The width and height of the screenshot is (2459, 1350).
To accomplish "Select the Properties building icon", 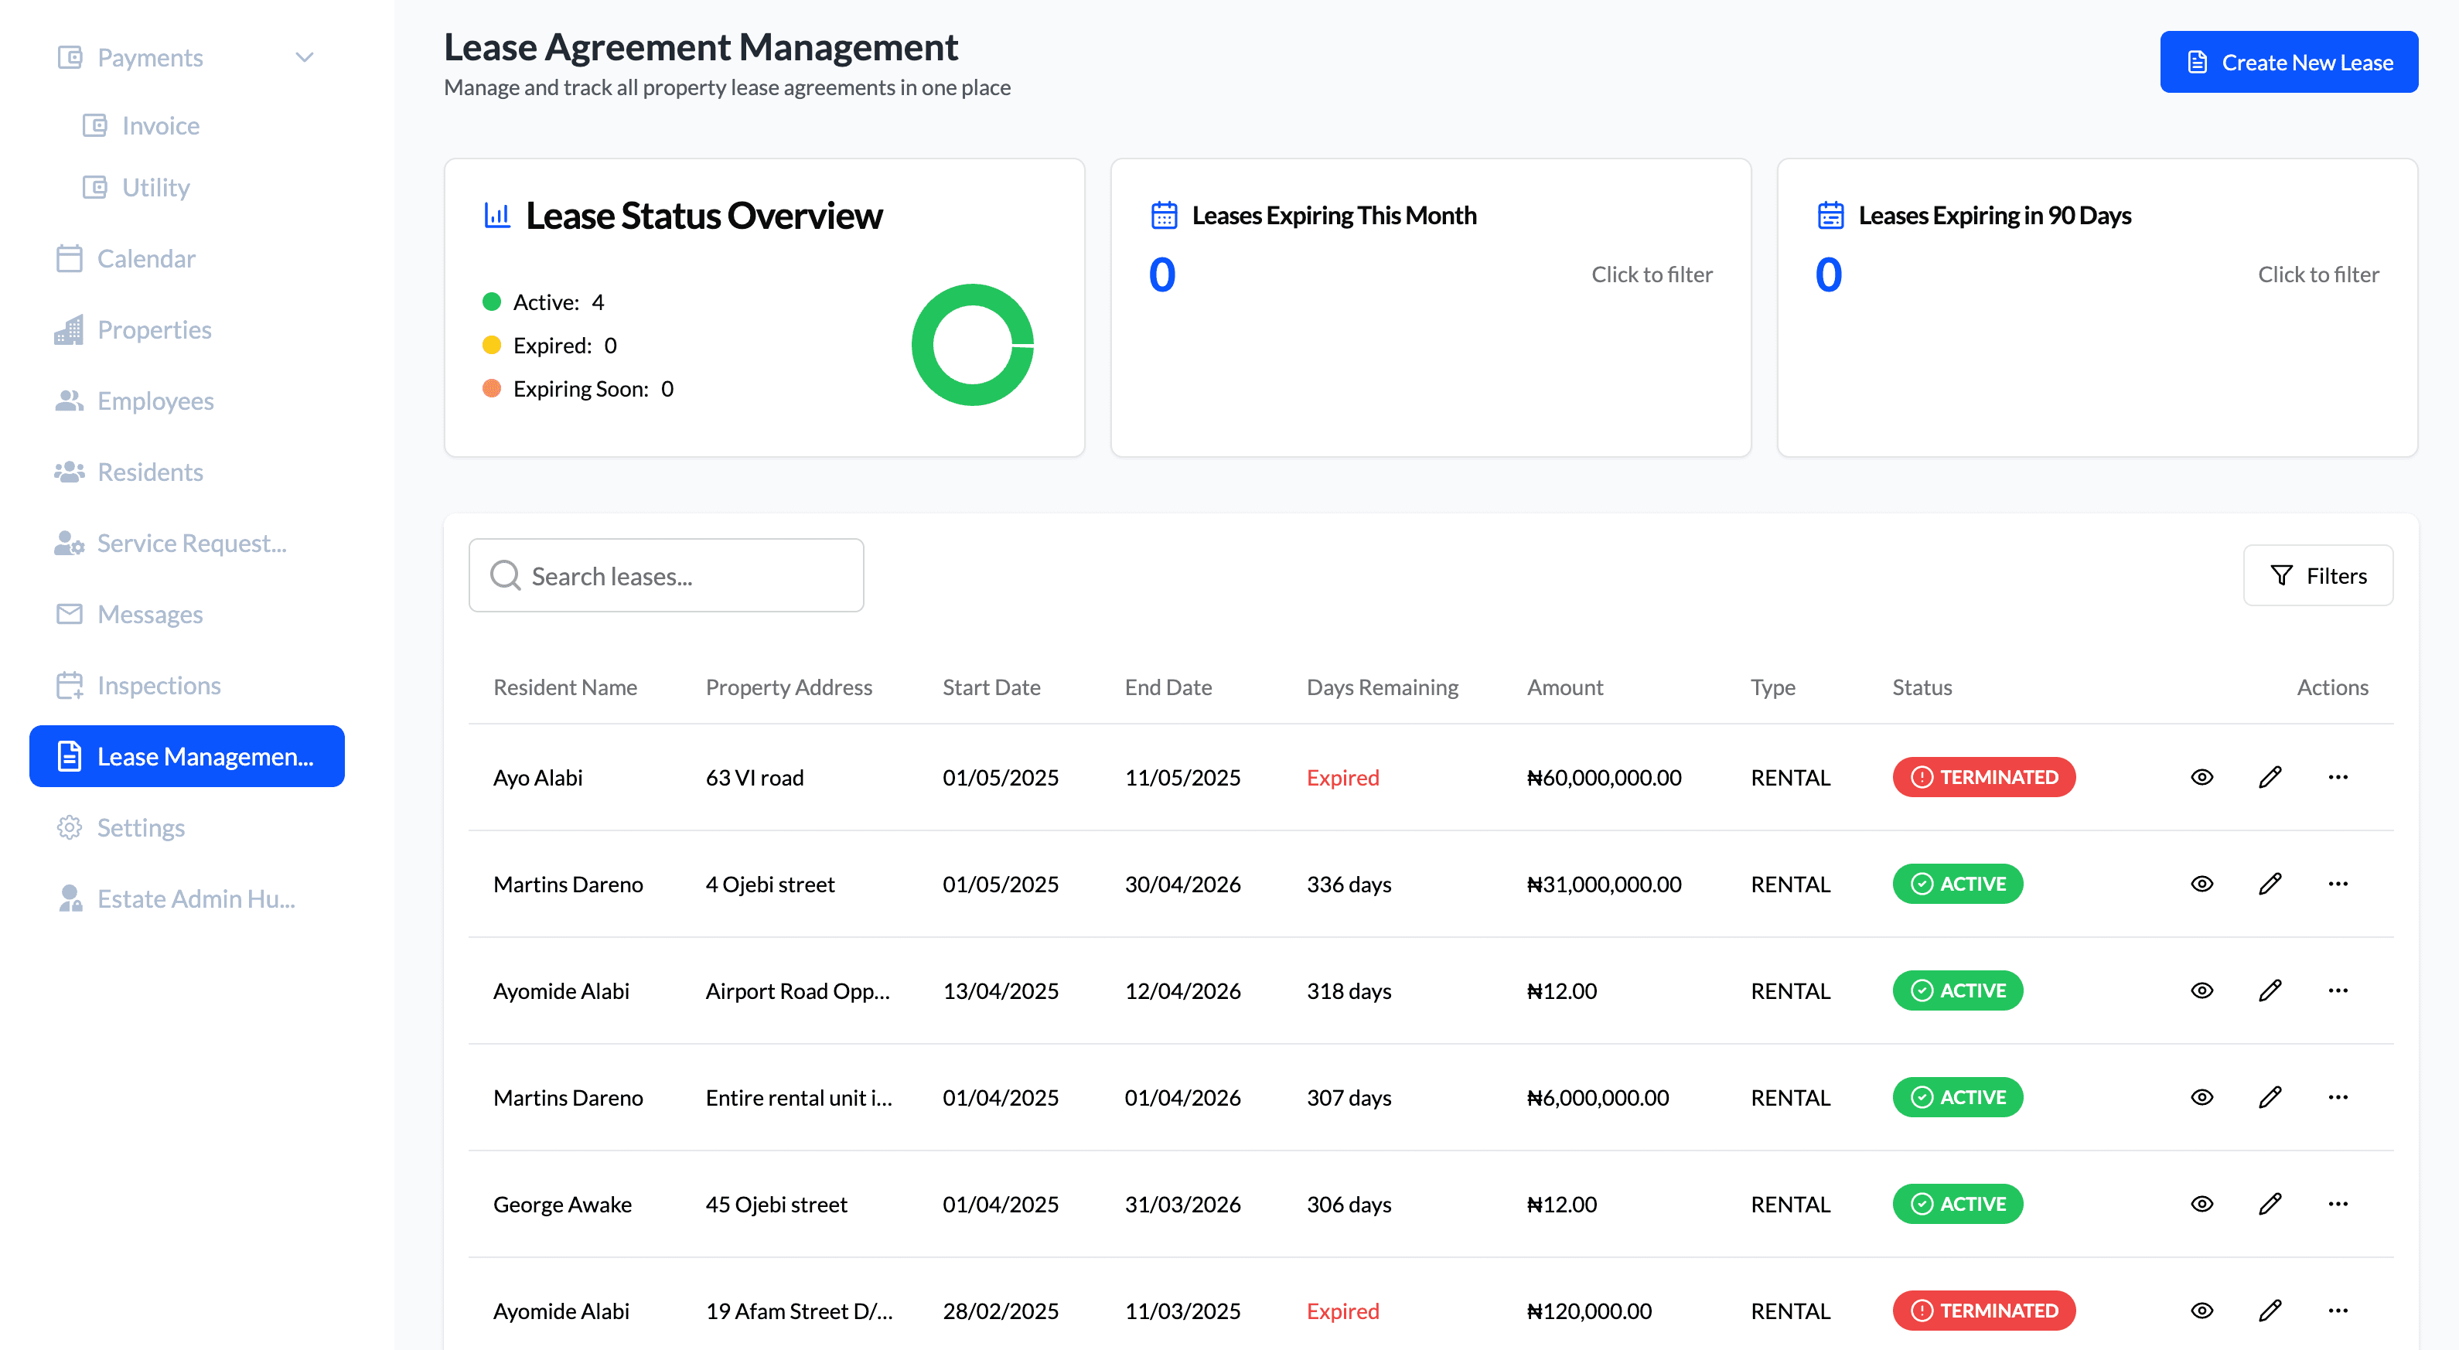I will point(69,329).
